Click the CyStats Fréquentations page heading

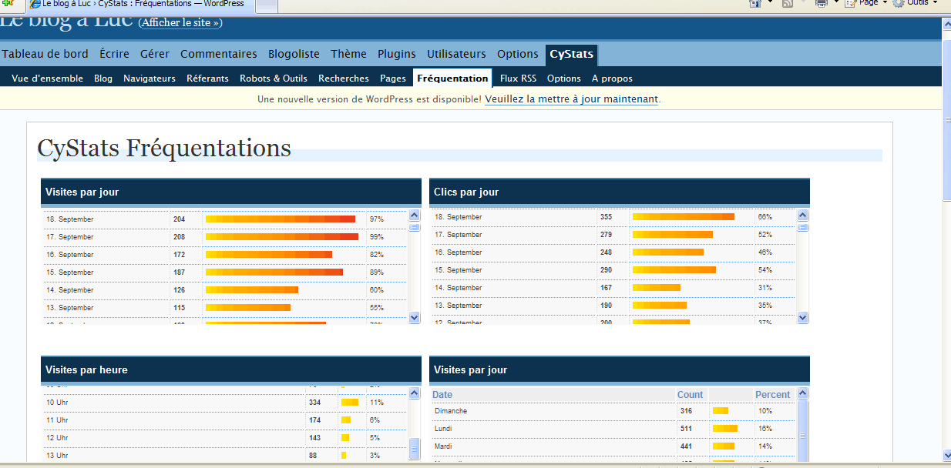pyautogui.click(x=164, y=148)
